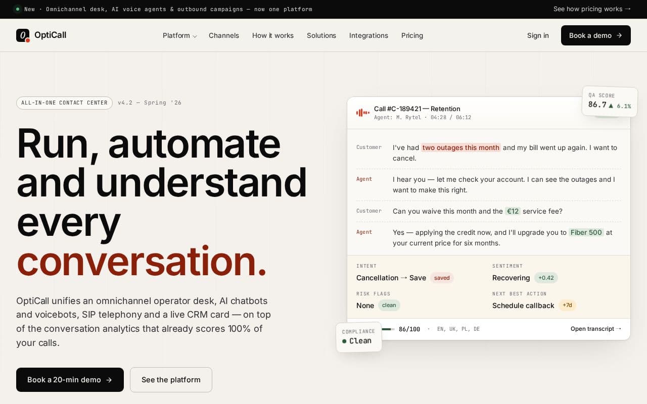The height and width of the screenshot is (404, 647).
Task: Click the arrow icon in Book a 20-min demo
Action: [109, 380]
